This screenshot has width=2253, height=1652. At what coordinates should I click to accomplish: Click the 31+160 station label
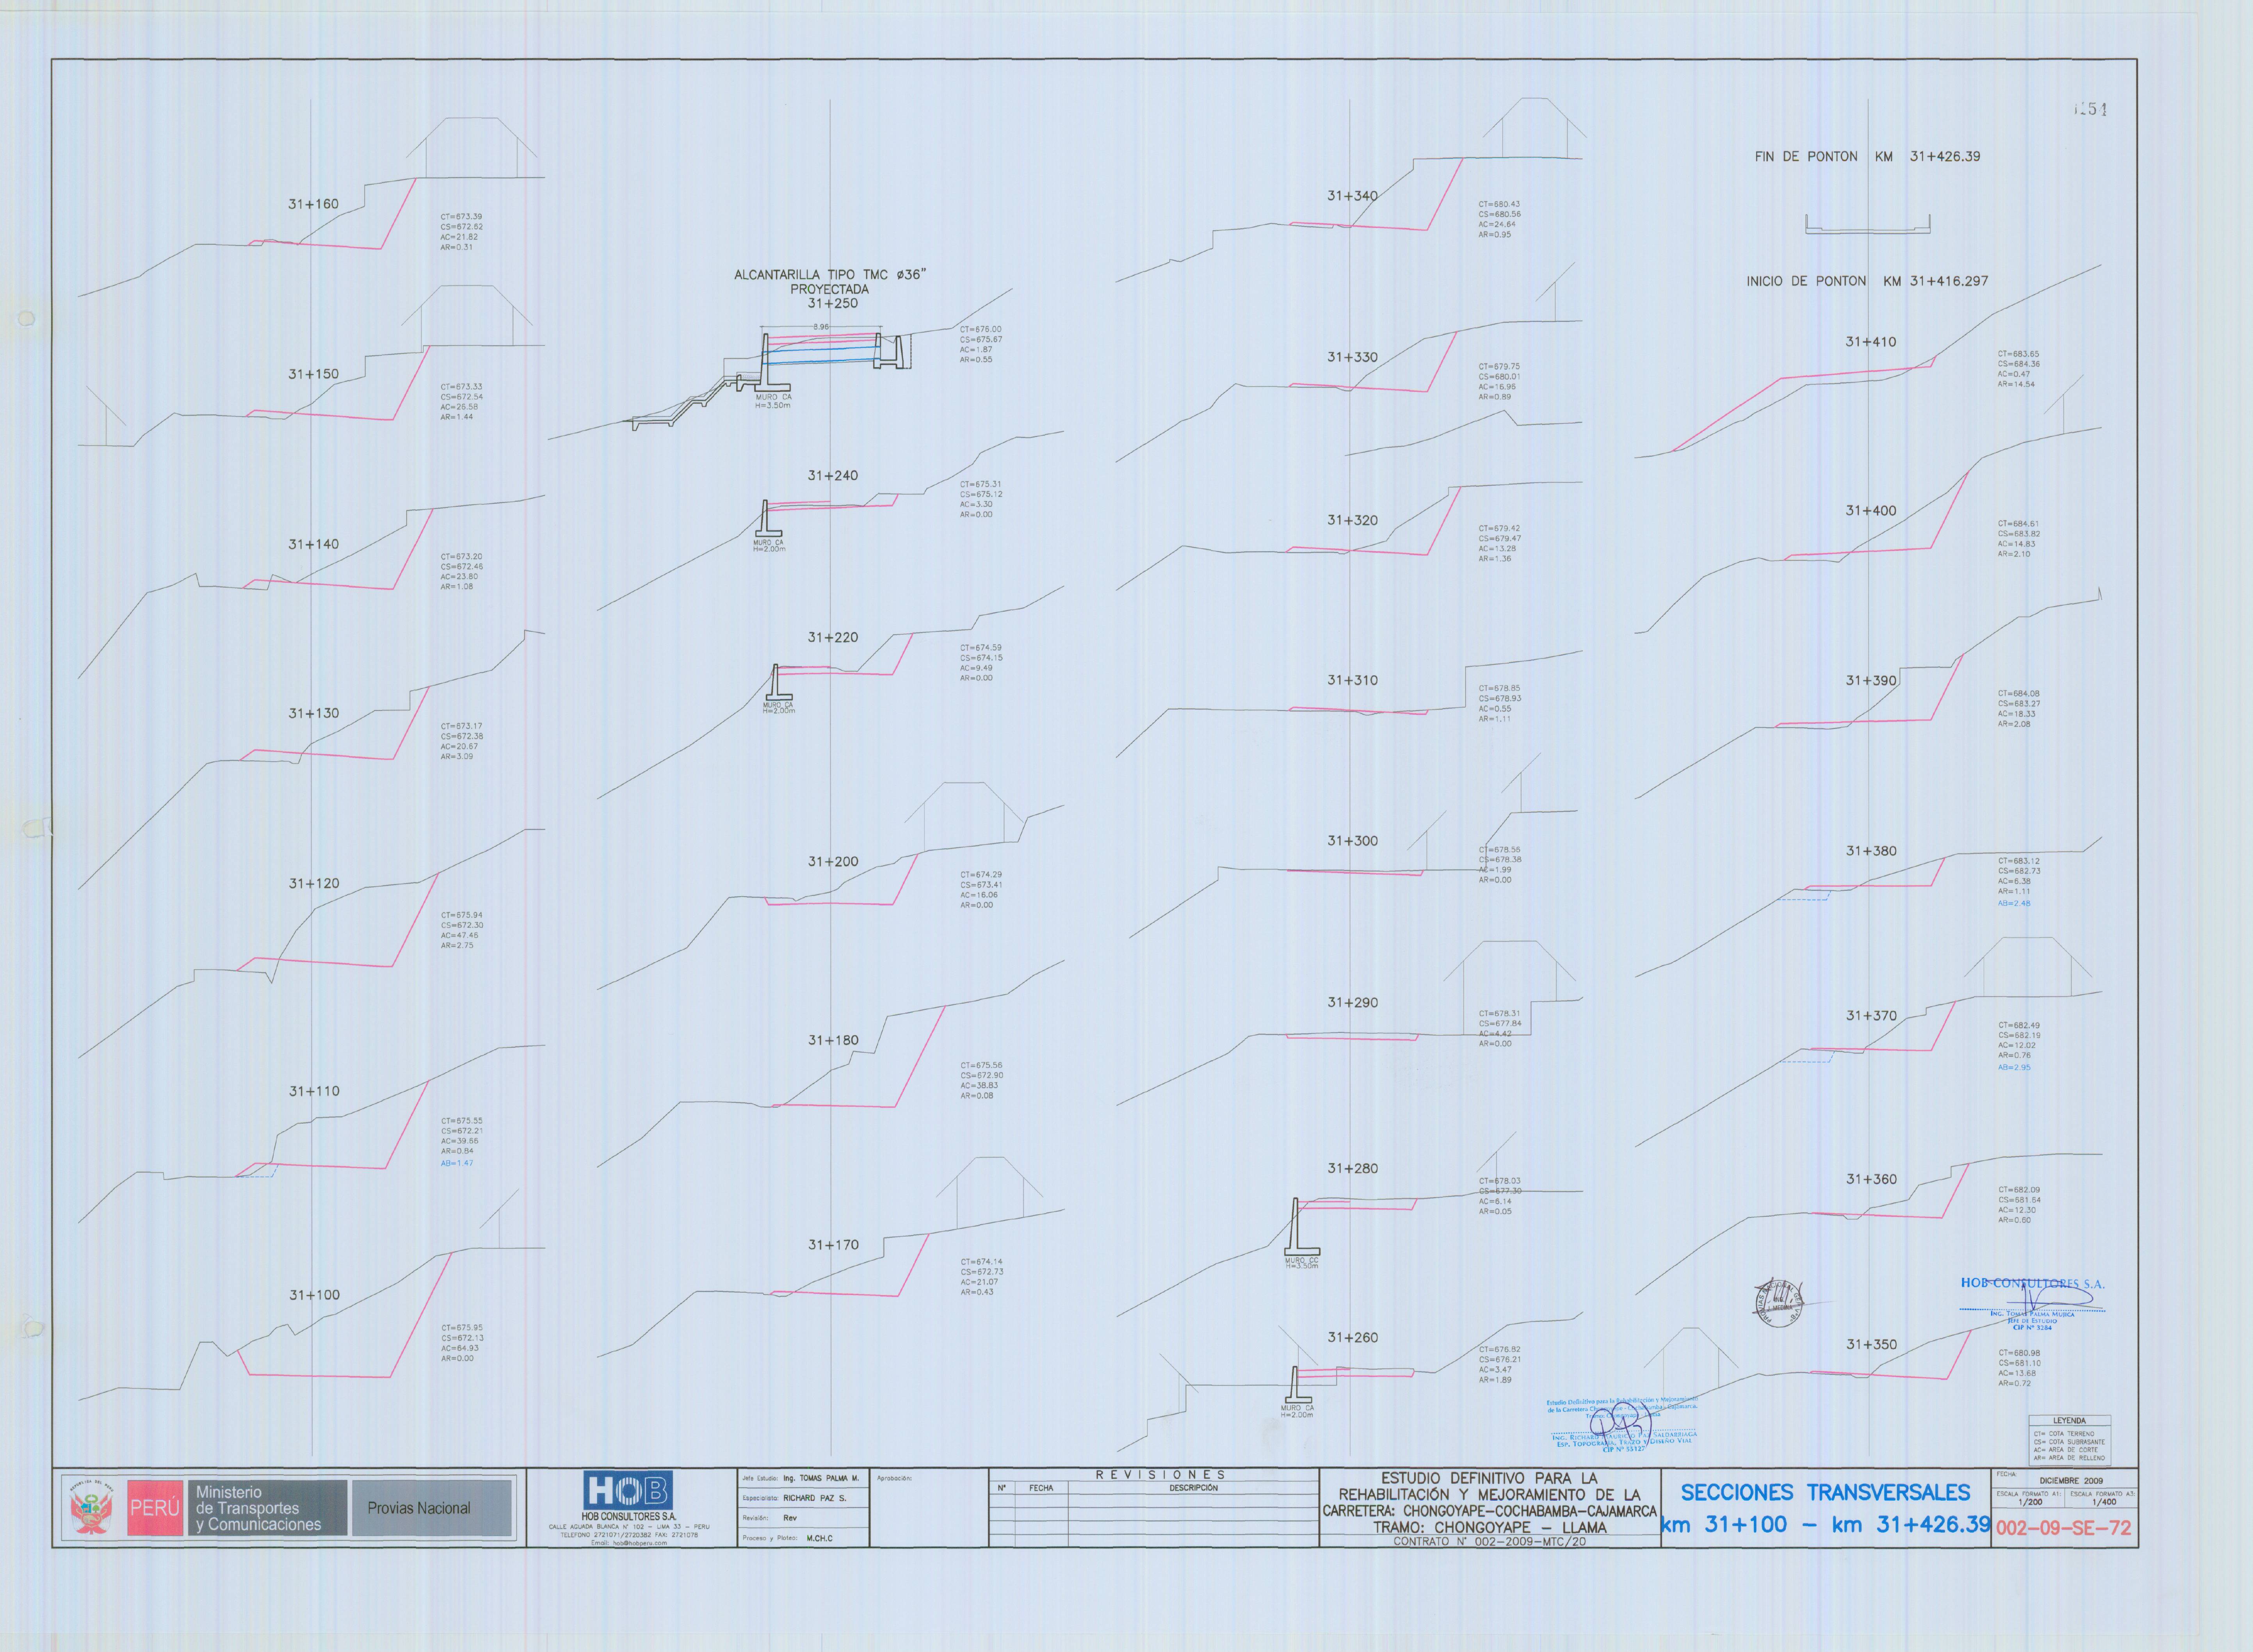tap(313, 204)
